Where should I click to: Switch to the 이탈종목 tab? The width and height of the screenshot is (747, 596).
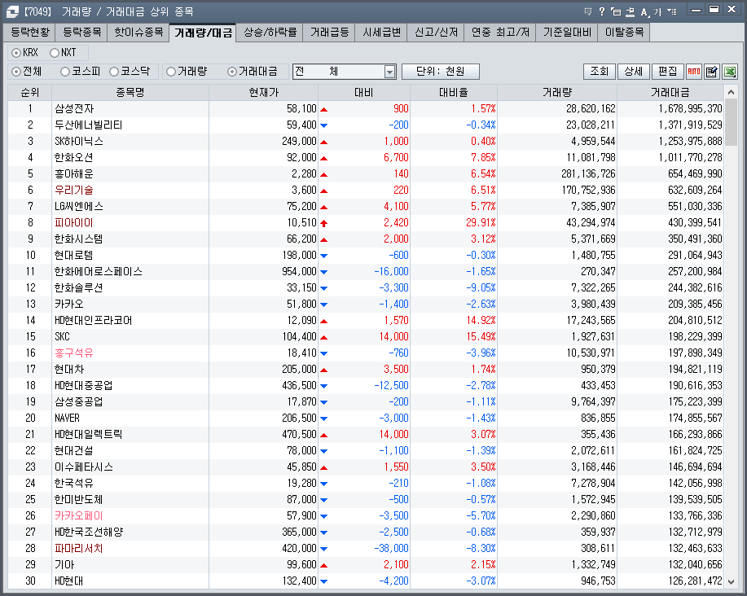[624, 33]
